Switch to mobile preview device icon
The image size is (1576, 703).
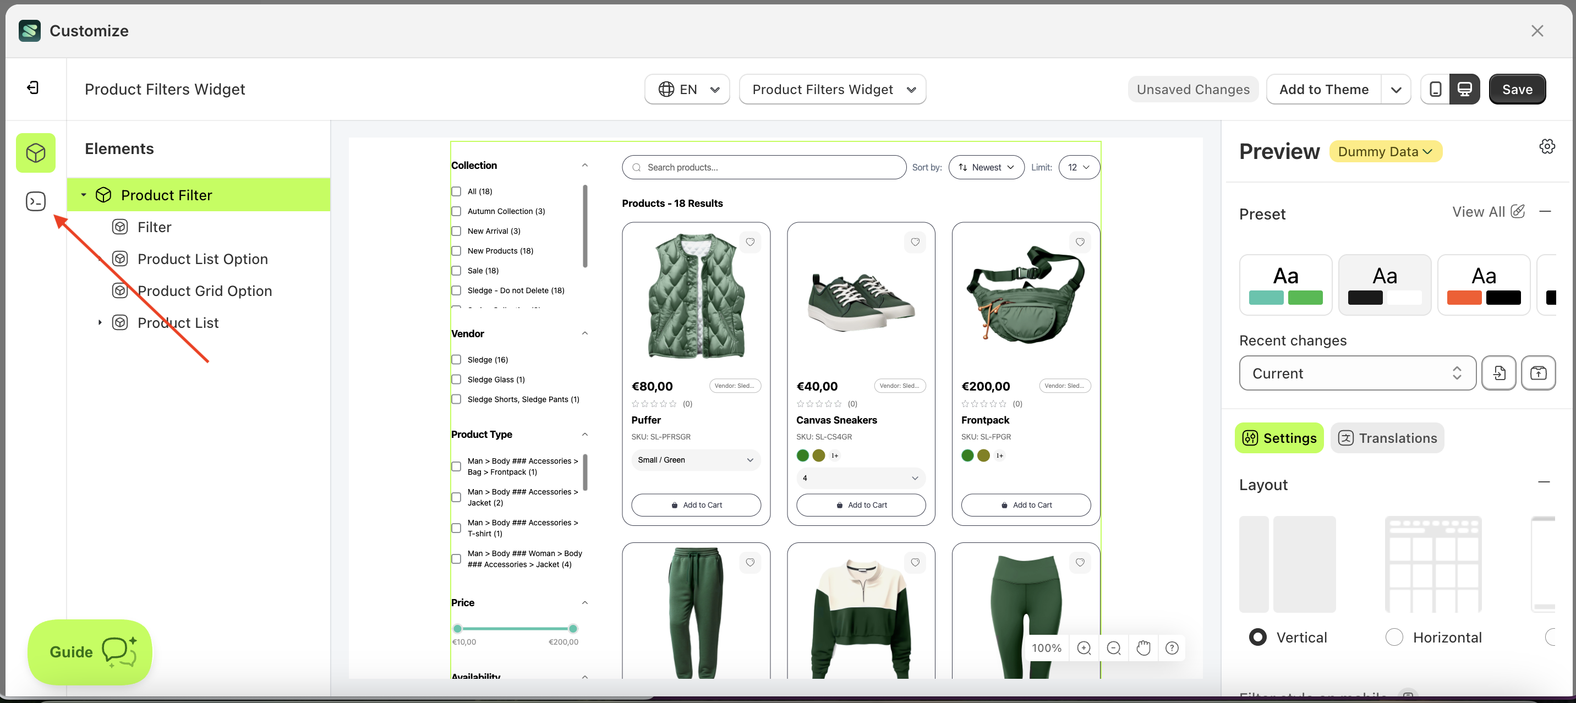point(1435,89)
